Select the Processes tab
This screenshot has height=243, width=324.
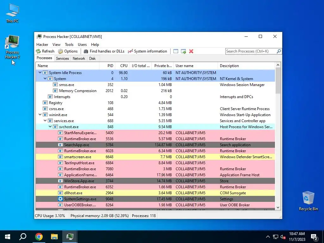point(44,58)
